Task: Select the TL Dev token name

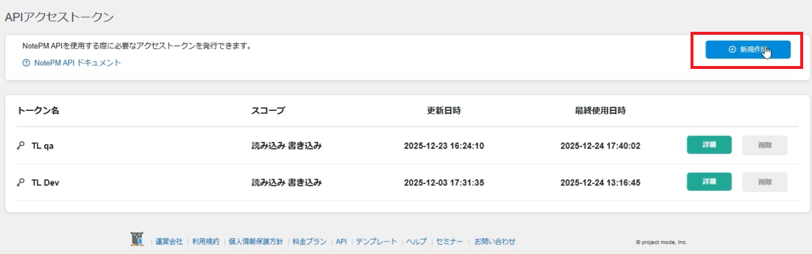Action: [45, 183]
